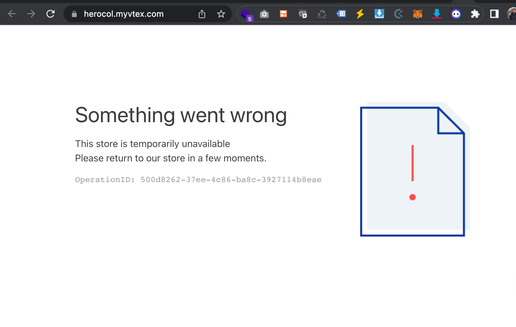Screen dimensions: 516x327
Task: Click the address bar URL text
Action: (x=123, y=14)
